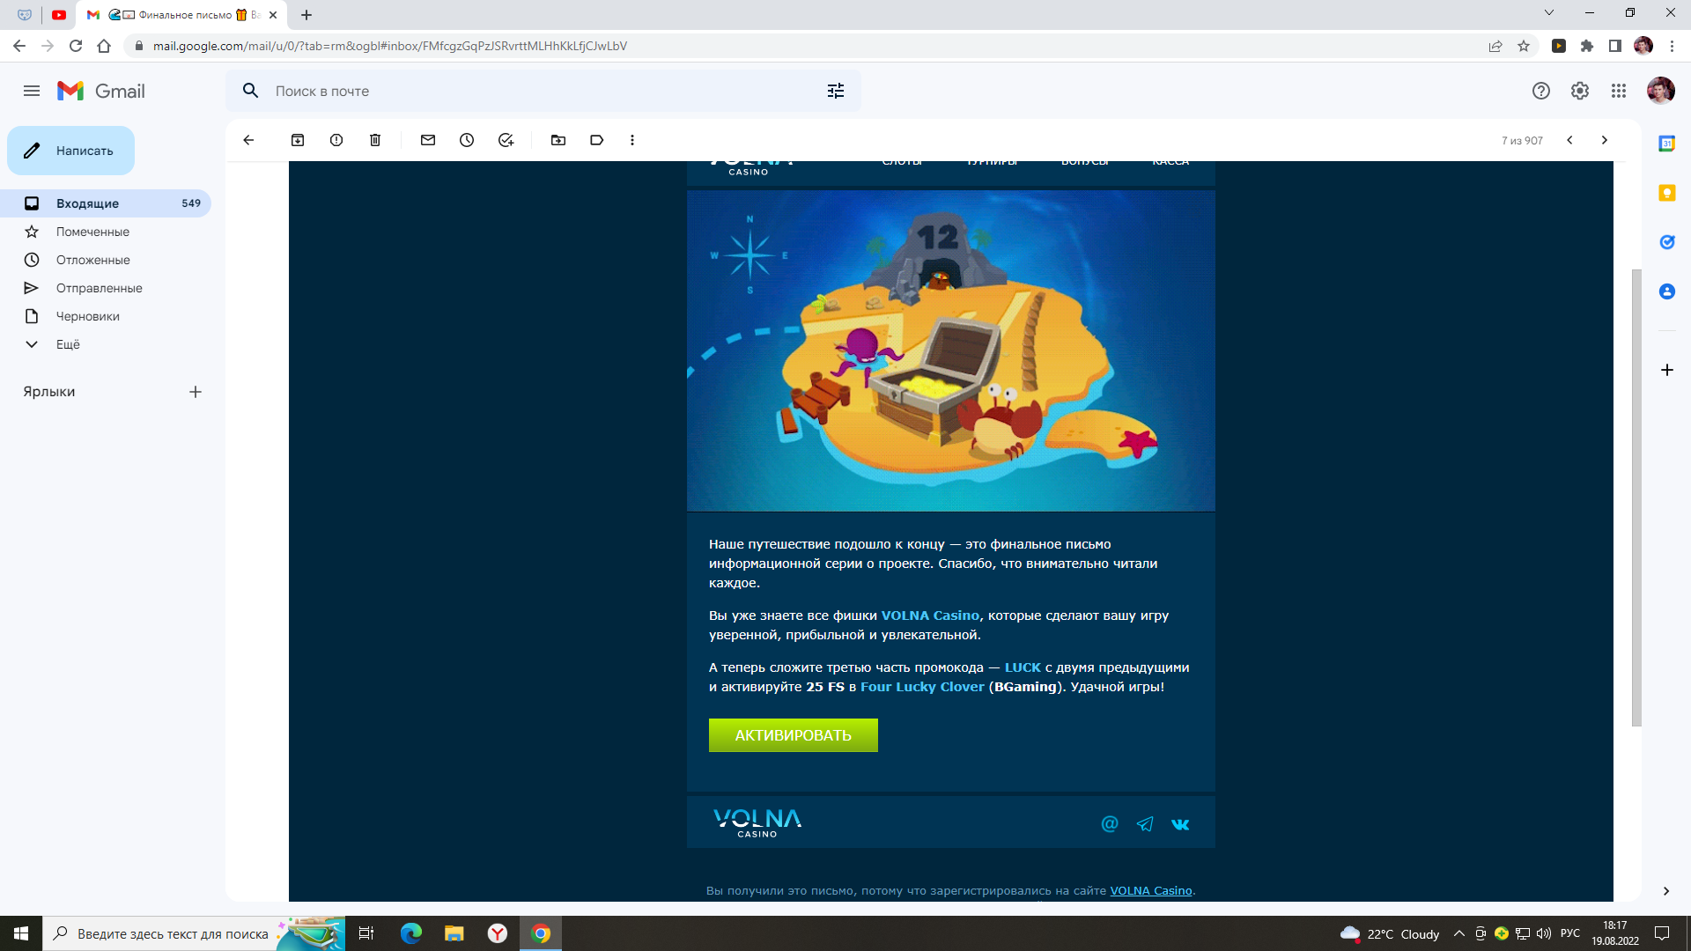Go back to inbox with arrow

[x=248, y=140]
